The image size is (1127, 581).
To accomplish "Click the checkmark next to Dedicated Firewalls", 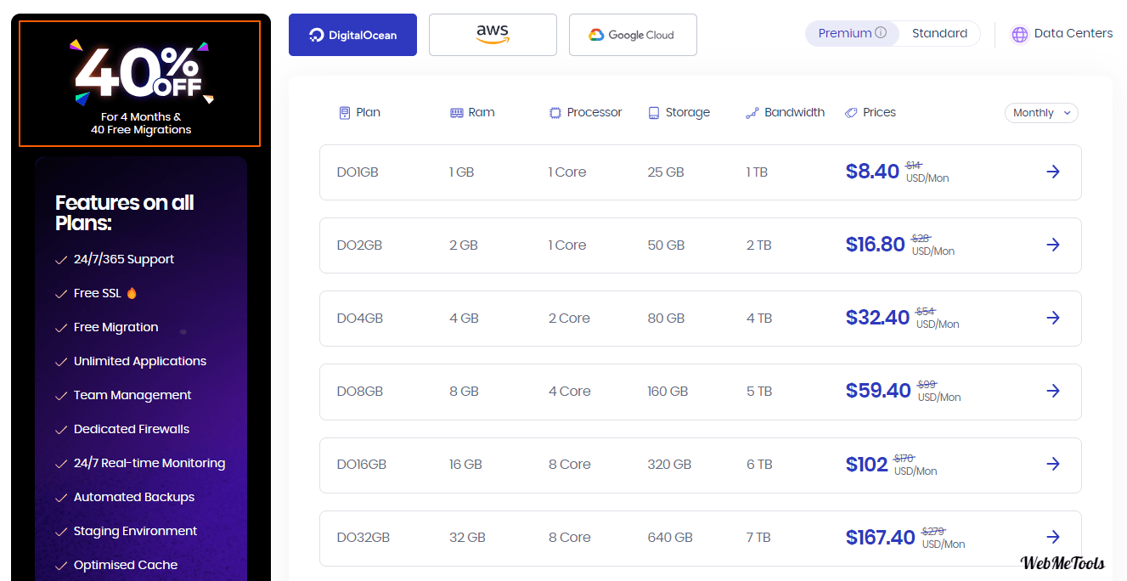I will pos(61,430).
